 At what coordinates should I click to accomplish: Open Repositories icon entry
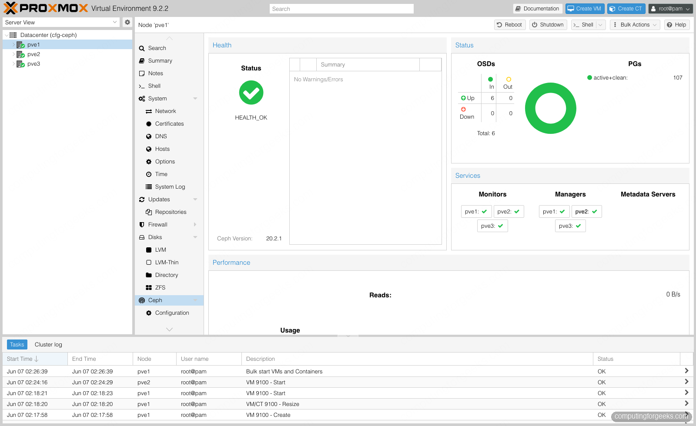(149, 212)
